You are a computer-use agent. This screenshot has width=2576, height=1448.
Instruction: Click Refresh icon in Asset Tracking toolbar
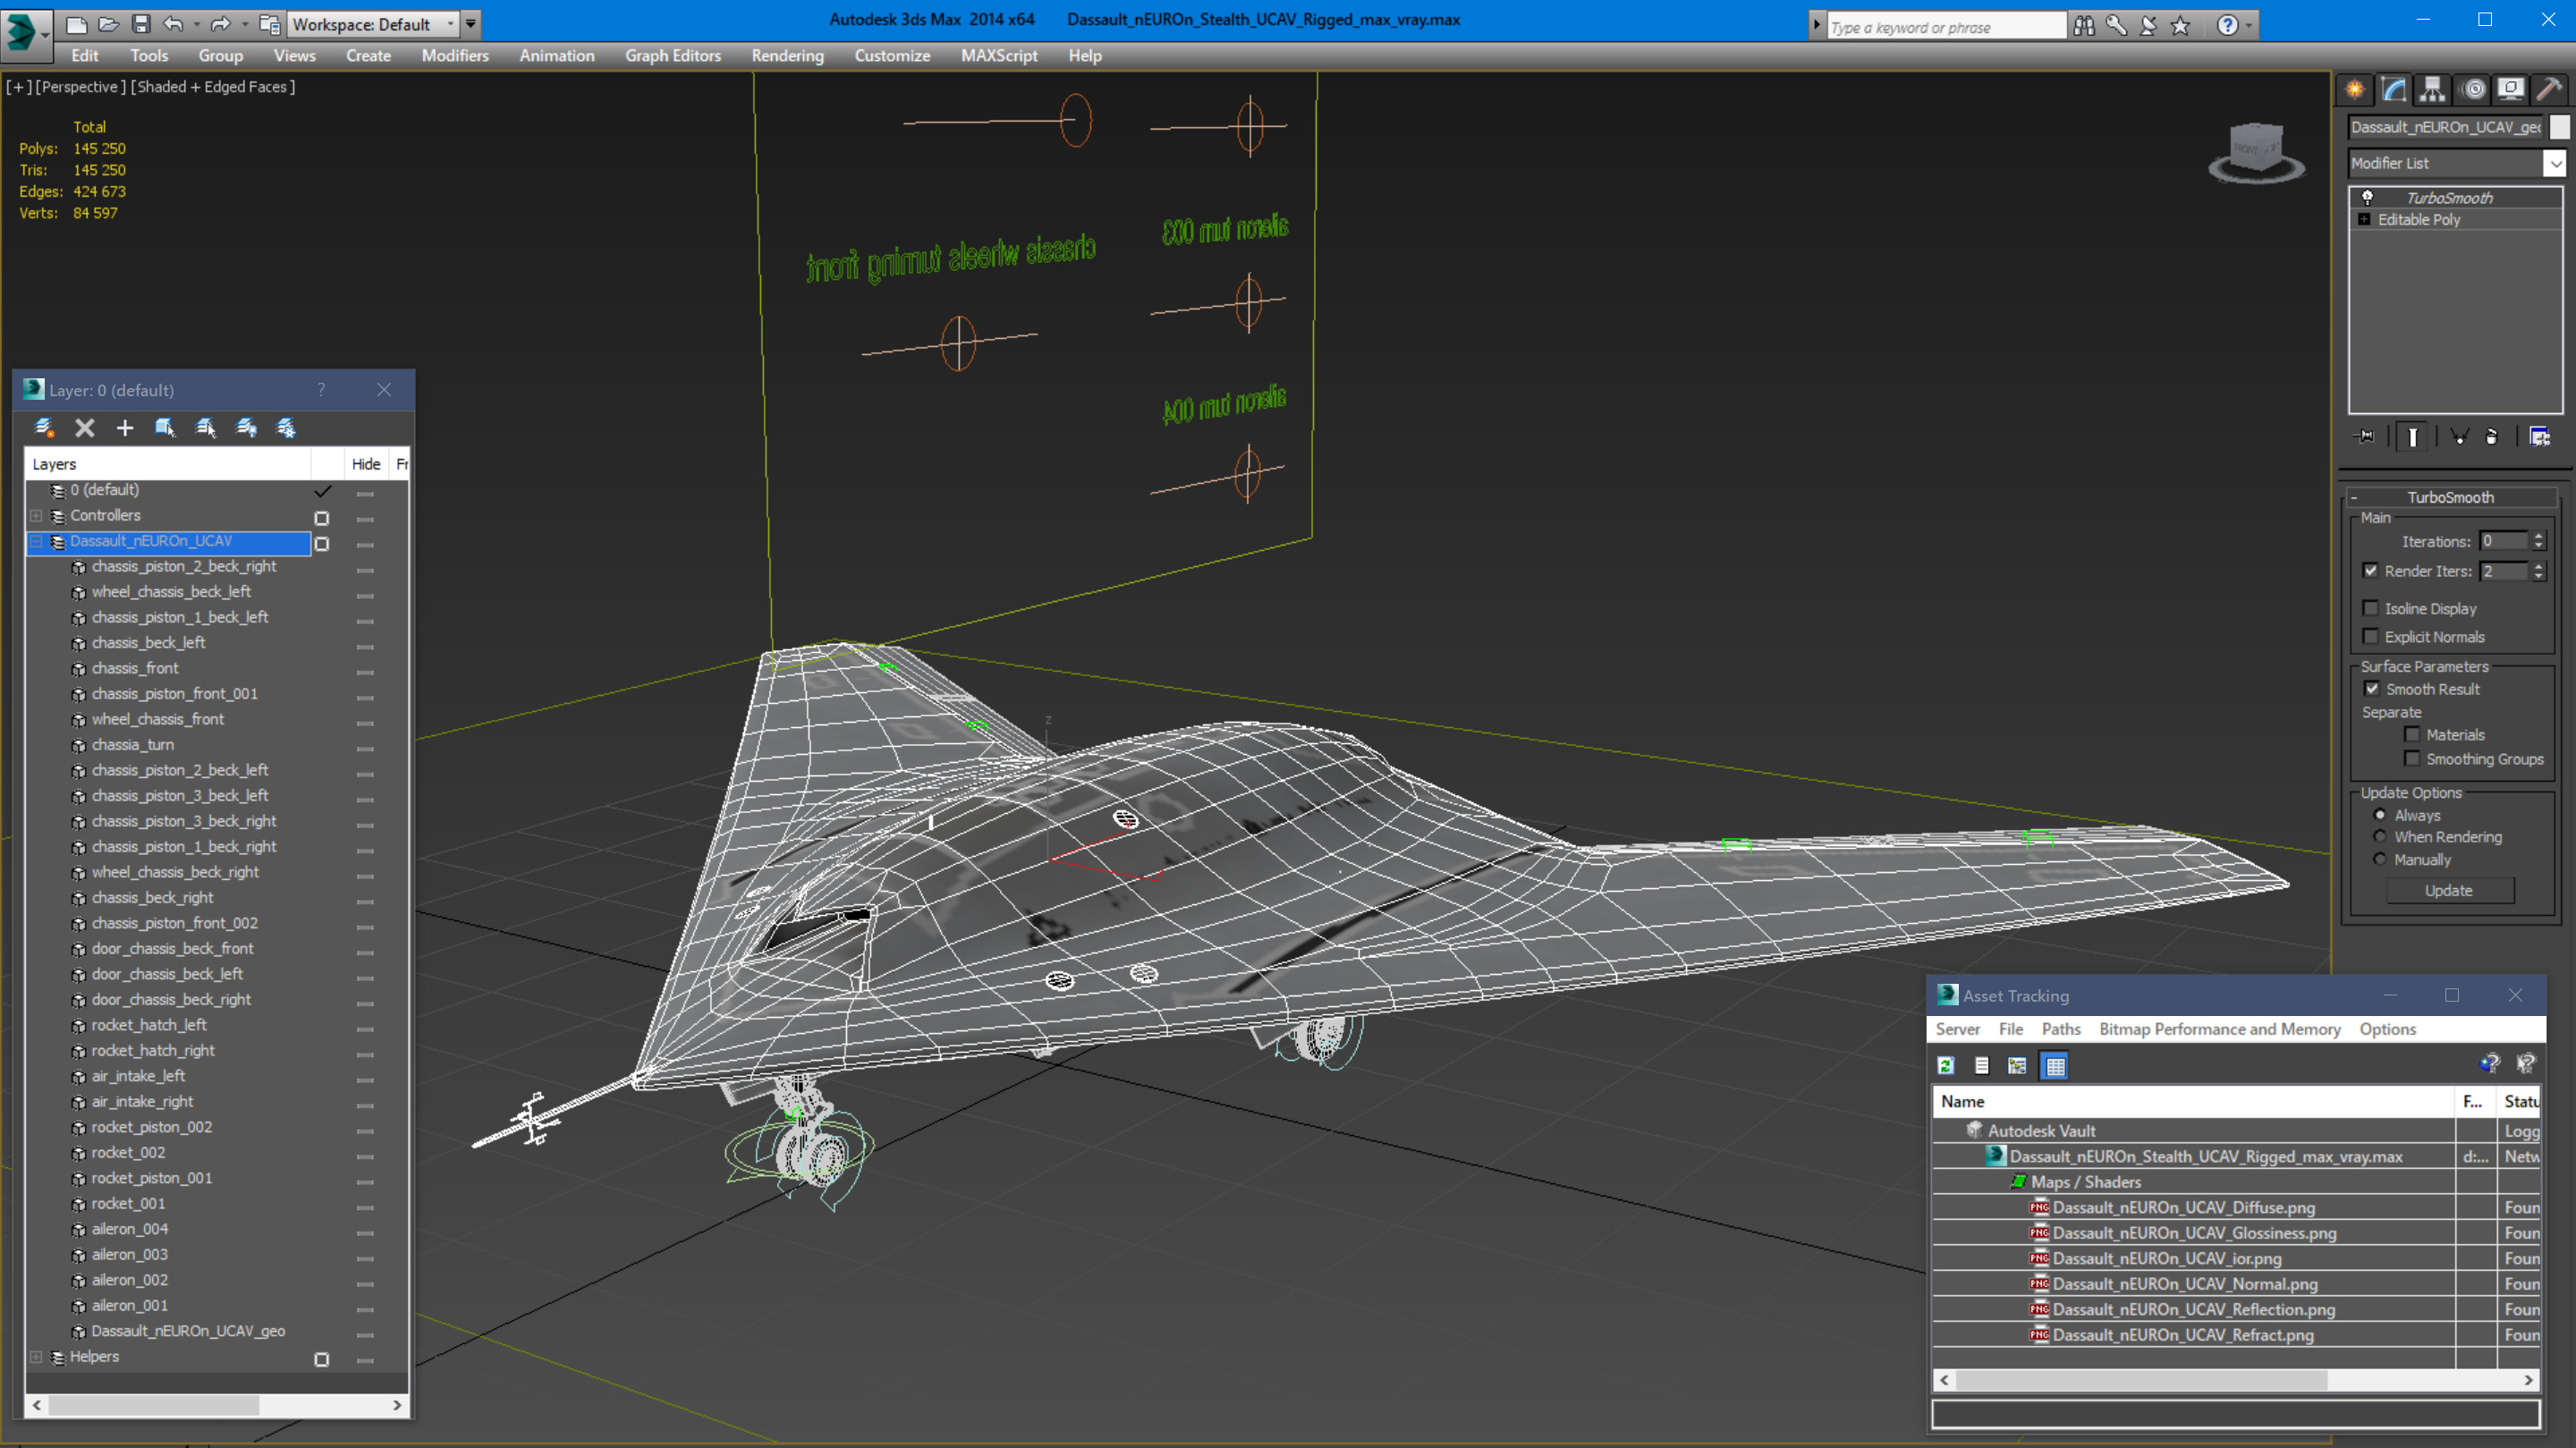coord(1946,1066)
